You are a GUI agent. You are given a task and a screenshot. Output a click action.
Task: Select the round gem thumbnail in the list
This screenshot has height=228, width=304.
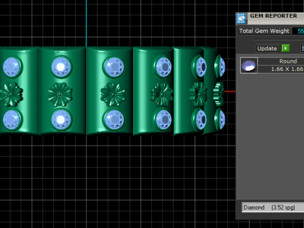pos(249,65)
